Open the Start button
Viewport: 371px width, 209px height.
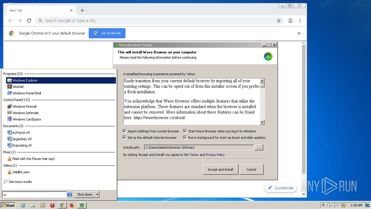[x=8, y=205]
